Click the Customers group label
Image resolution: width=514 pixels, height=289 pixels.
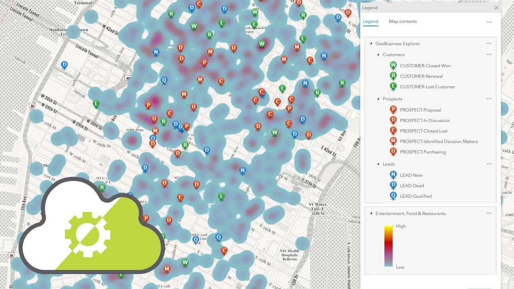pyautogui.click(x=394, y=55)
